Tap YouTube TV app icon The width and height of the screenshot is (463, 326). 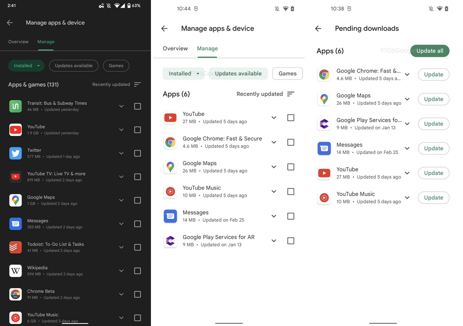tap(15, 177)
